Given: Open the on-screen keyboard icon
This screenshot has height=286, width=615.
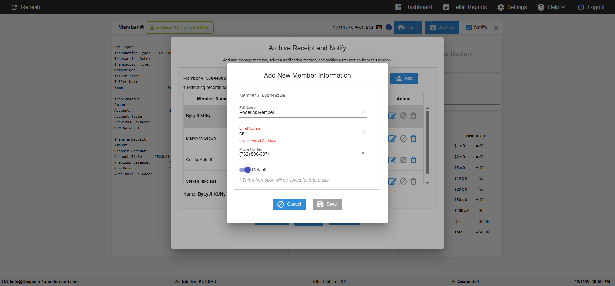Looking at the screenshot, I should pos(379,27).
